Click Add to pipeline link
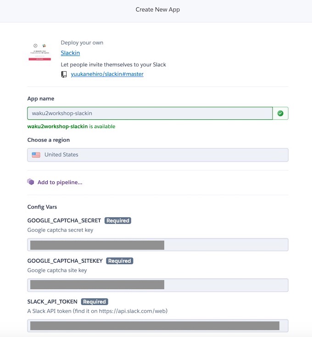 (x=60, y=182)
